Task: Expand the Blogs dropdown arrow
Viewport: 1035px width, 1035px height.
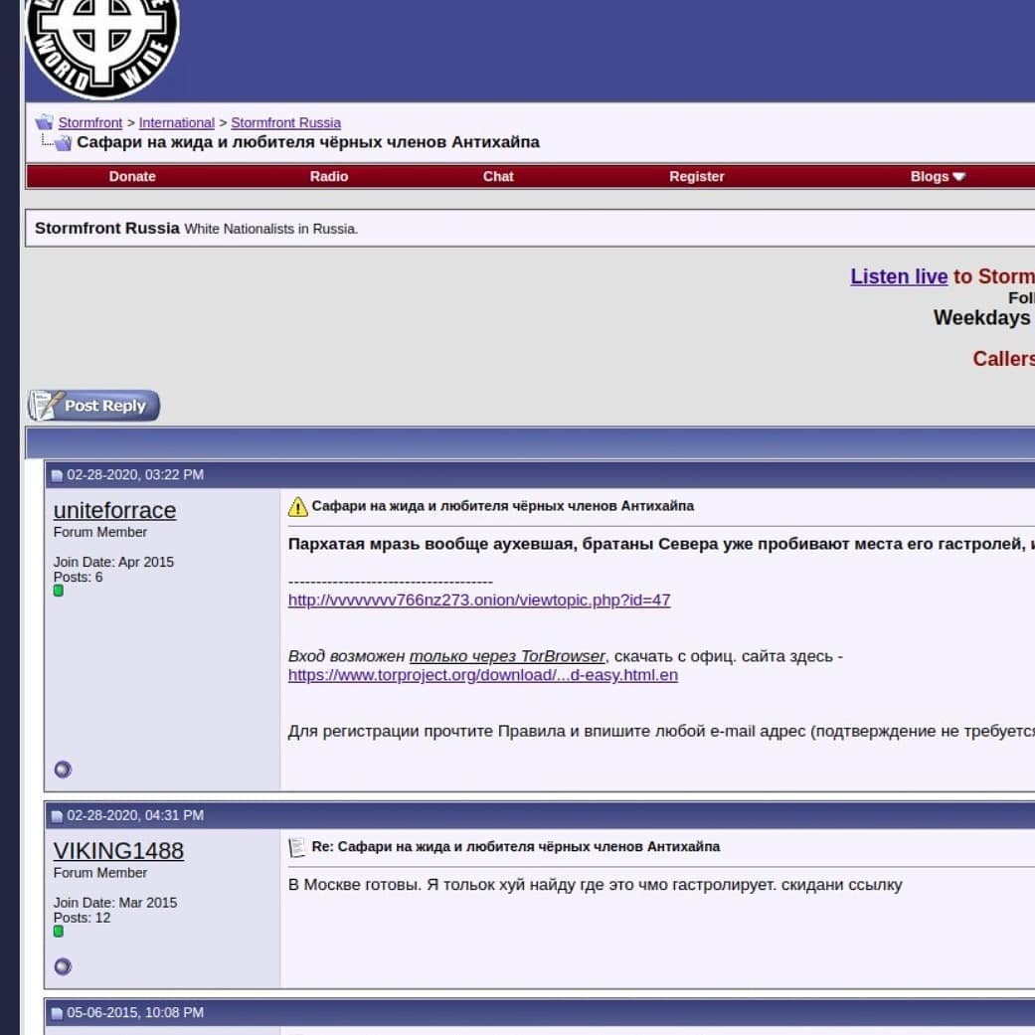Action: click(x=959, y=176)
